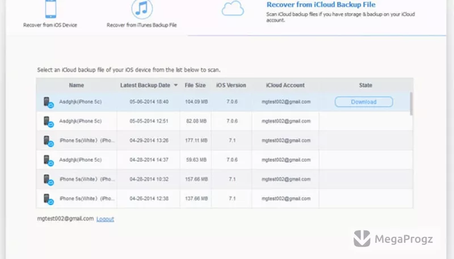
Task: Sort by iCloud Account column header
Action: pos(285,85)
